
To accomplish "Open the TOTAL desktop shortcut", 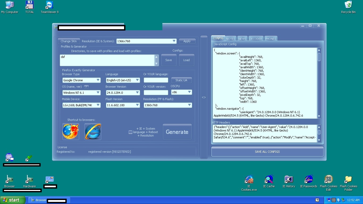I will pos(29,7).
